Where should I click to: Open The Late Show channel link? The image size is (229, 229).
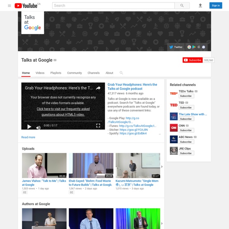tap(193, 114)
